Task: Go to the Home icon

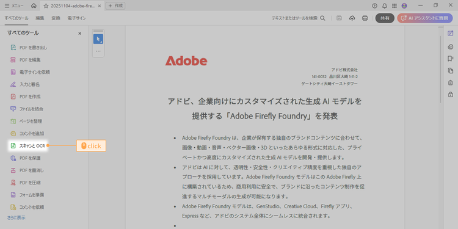Action: (34, 6)
